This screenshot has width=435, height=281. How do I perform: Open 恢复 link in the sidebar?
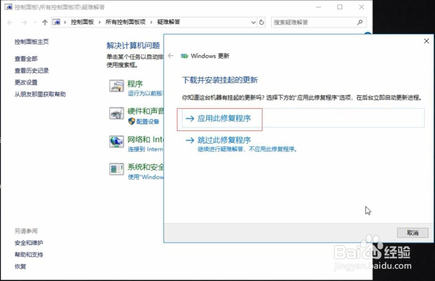[20, 266]
